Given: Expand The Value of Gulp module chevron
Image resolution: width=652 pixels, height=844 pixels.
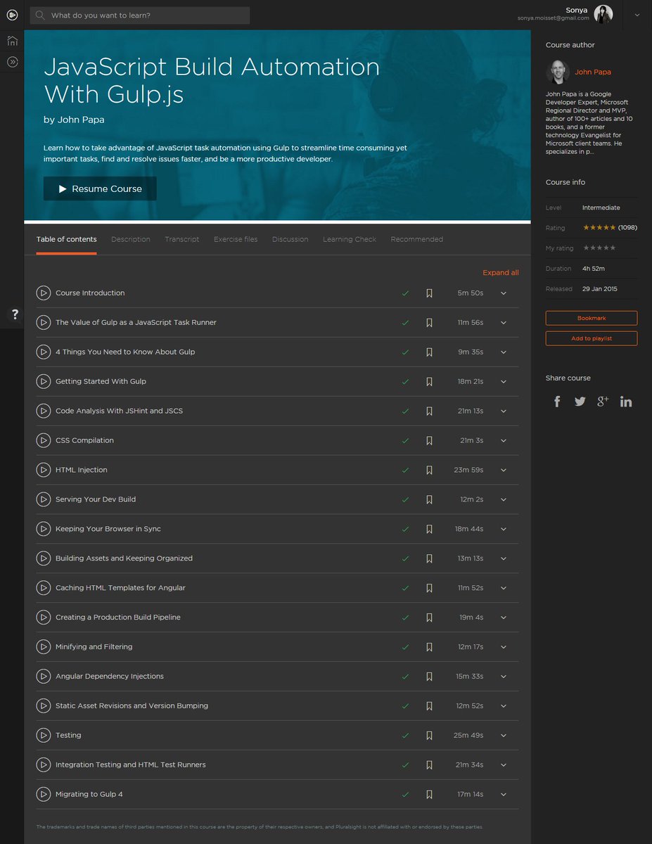Looking at the screenshot, I should 504,323.
